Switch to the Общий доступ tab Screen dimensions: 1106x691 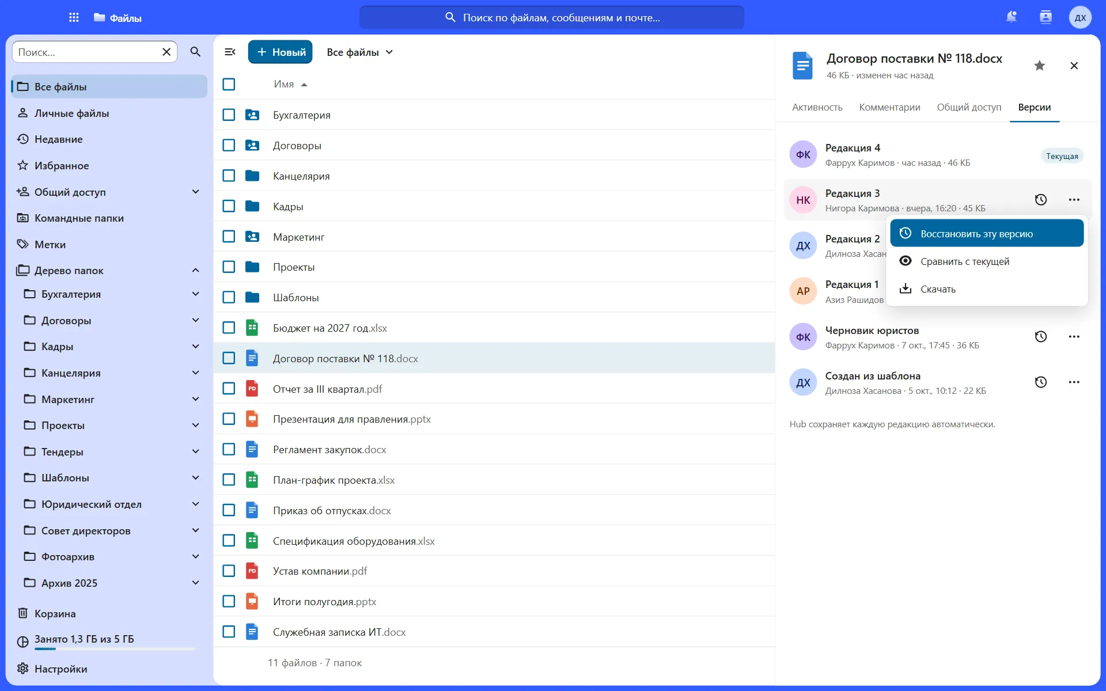click(x=969, y=107)
